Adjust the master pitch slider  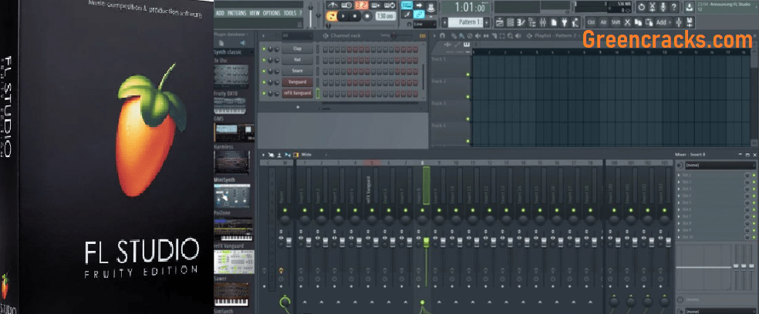click(319, 15)
